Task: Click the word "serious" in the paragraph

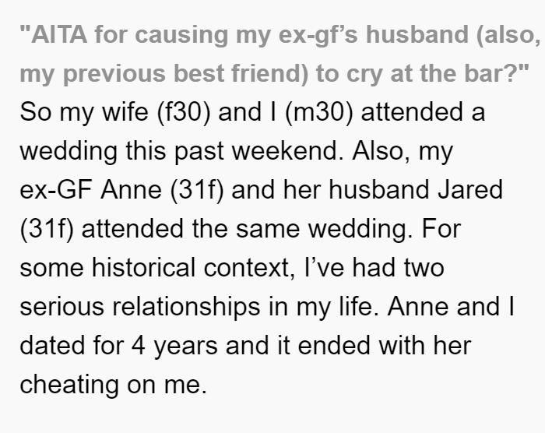Action: coord(62,307)
